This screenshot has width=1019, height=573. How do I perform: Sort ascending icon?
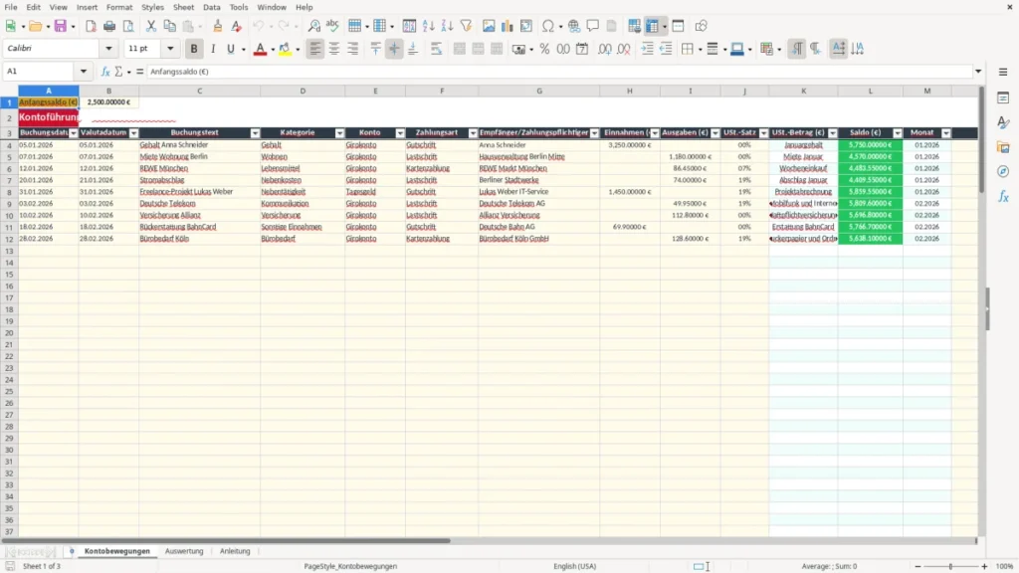428,26
